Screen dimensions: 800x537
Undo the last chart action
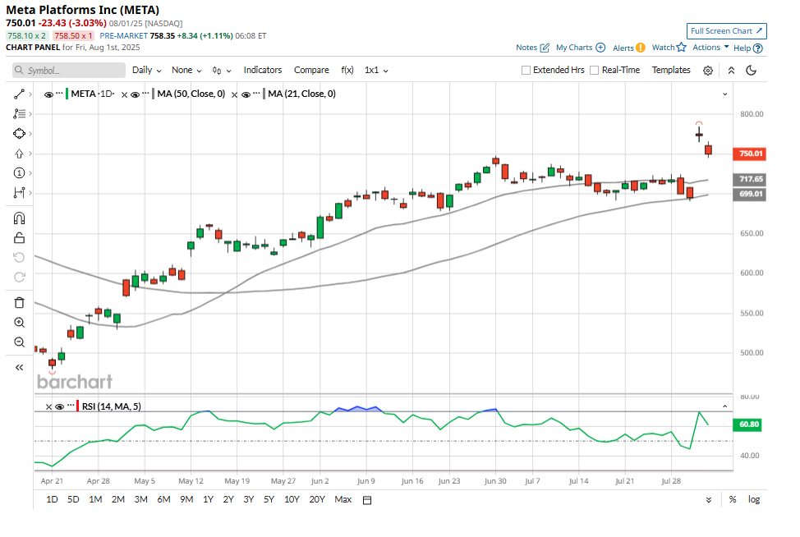click(19, 257)
